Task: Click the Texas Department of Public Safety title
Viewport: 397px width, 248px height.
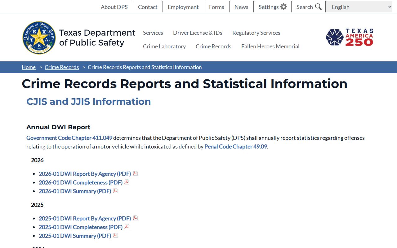Action: [x=97, y=38]
